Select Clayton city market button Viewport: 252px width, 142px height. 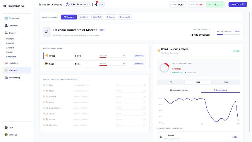click(x=111, y=17)
